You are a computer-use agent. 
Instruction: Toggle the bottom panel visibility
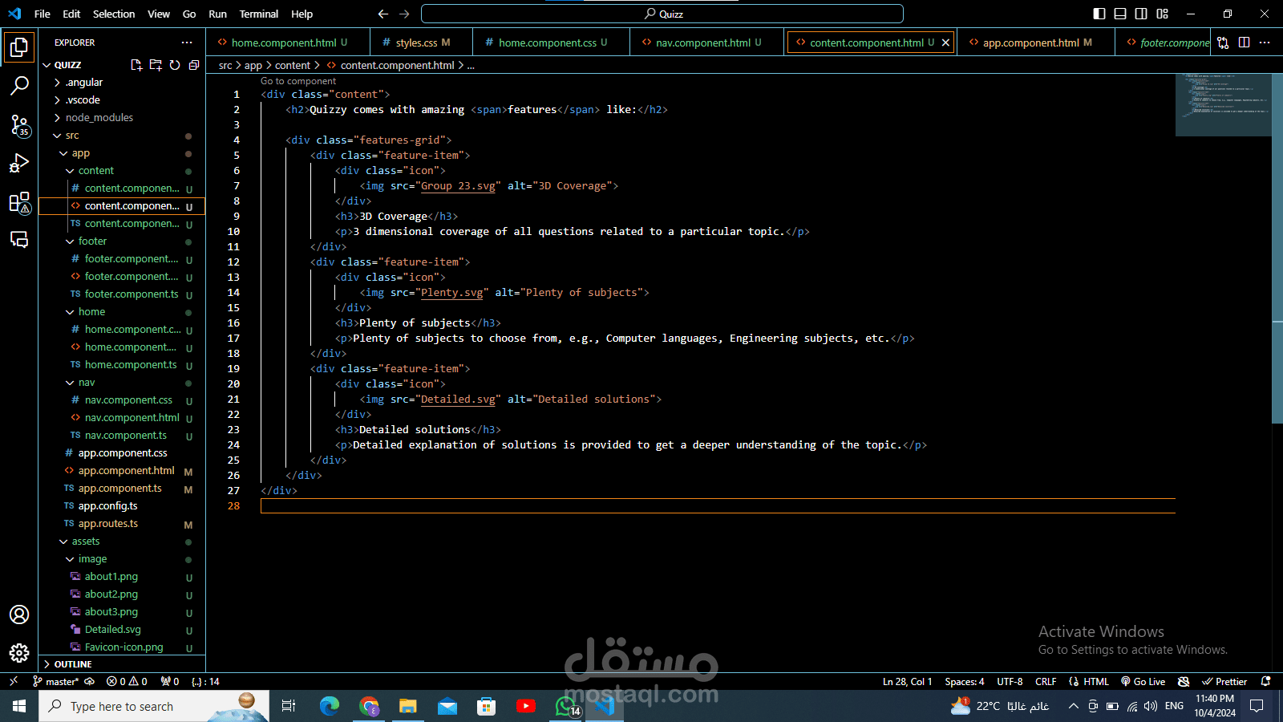(x=1120, y=14)
